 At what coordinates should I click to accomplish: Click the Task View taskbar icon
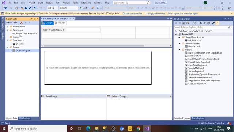[79, 129]
